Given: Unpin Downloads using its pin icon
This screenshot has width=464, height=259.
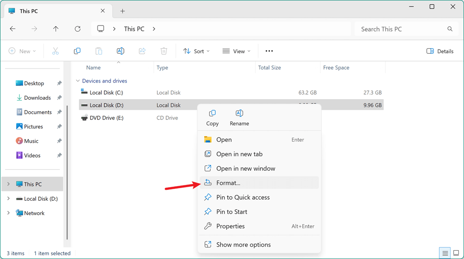Looking at the screenshot, I should pos(59,97).
